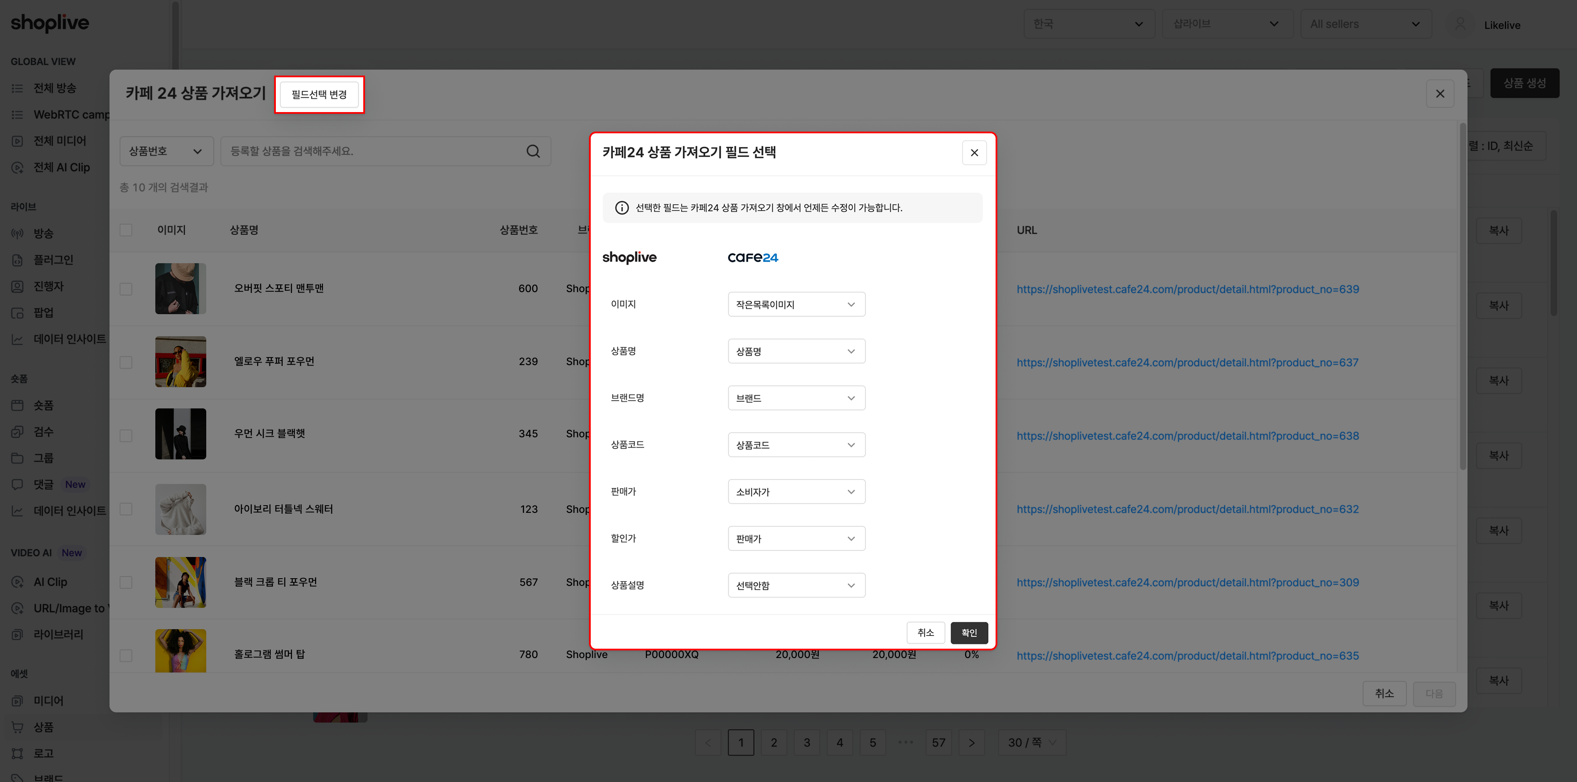Open the 판매가 field dropdown showing 소비자가
Viewport: 1577px width, 782px height.
796,492
